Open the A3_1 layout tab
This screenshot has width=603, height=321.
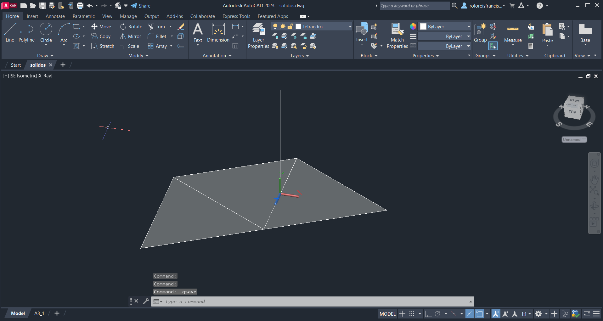(x=39, y=313)
